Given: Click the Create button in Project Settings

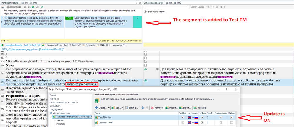Looking at the screenshot, I should coord(101,108).
